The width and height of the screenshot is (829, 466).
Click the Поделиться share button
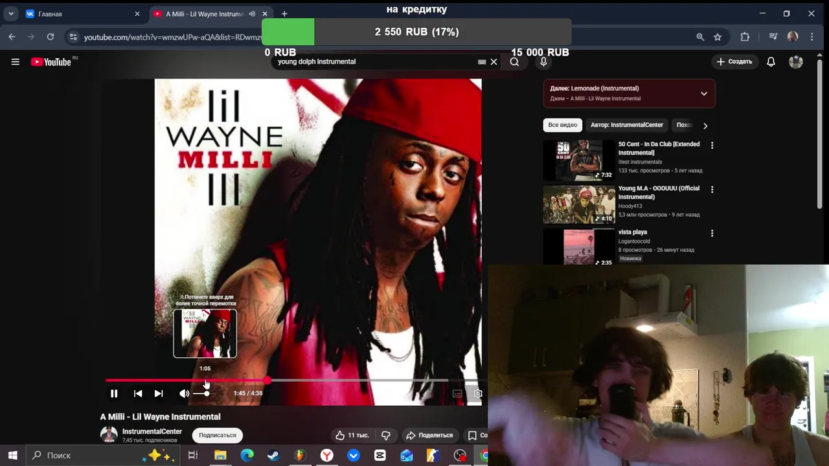point(429,436)
